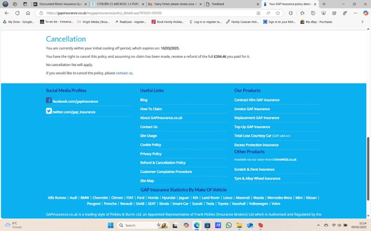
Task: Switch to Citroen C5 Aircross tab
Action: pyautogui.click(x=118, y=4)
